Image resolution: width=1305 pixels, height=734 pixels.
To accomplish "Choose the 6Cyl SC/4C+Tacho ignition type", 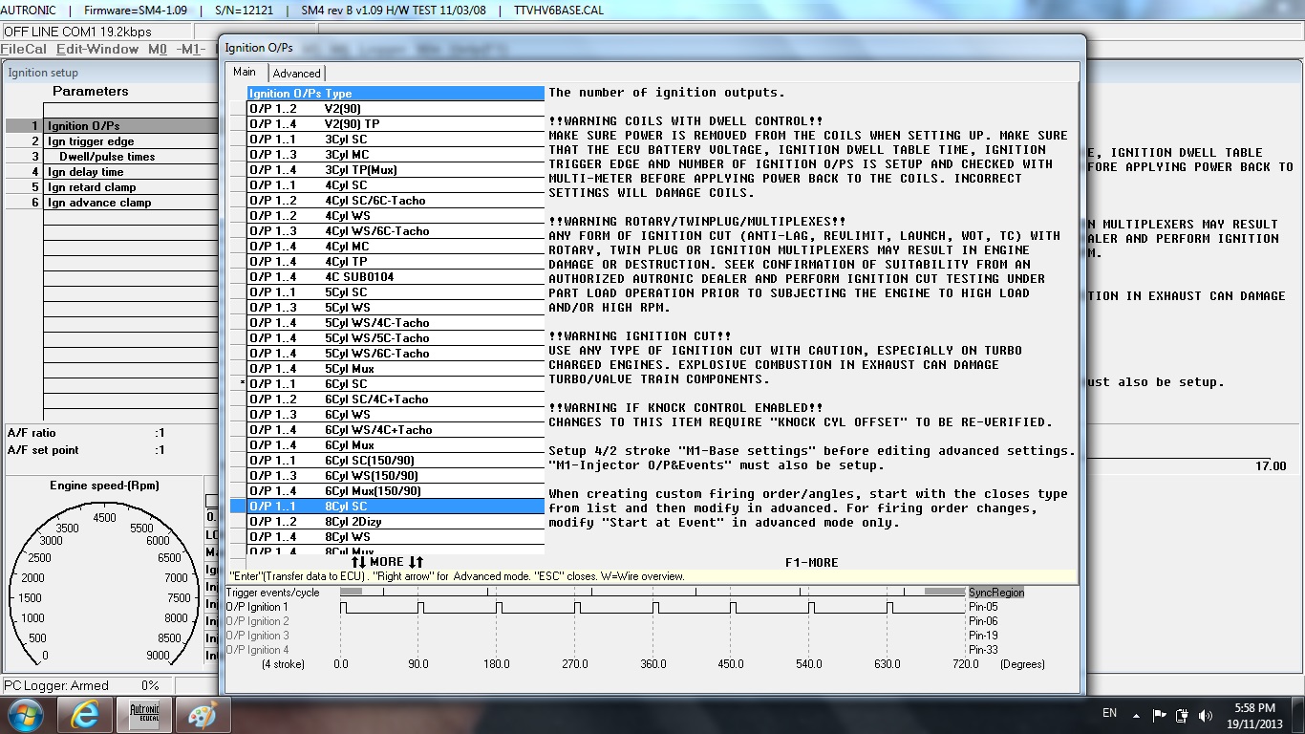I will (x=396, y=399).
